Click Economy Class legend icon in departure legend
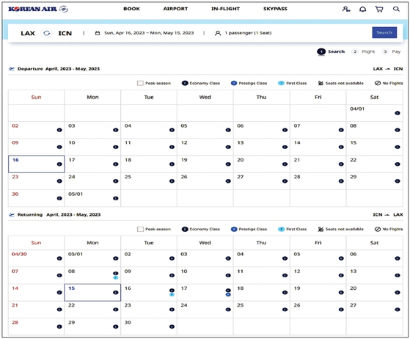 [x=185, y=83]
